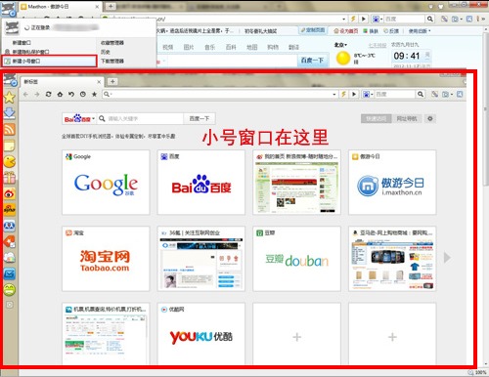
Task: Open address bar dropdown in small-account window
Action: point(334,94)
